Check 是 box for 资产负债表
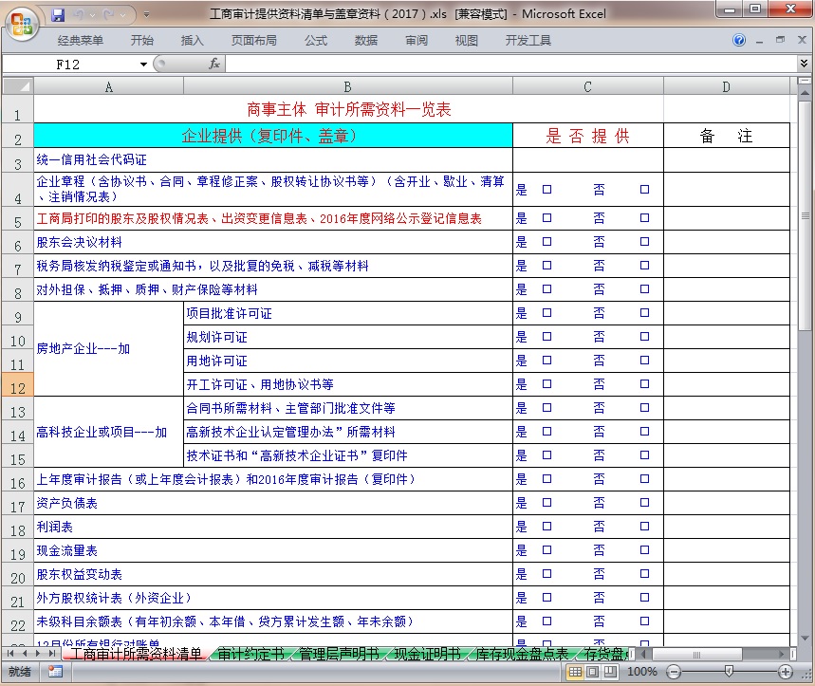 coord(546,503)
